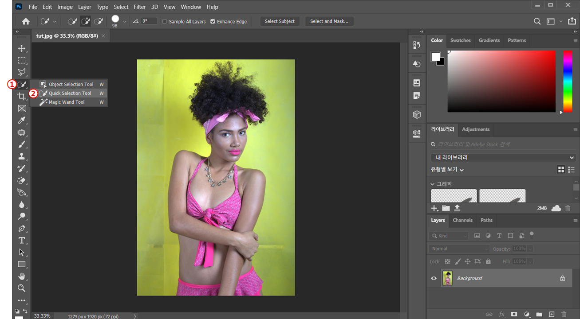The image size is (580, 319).
Task: Expand the 유형별 보기 view dropdown
Action: click(x=447, y=170)
